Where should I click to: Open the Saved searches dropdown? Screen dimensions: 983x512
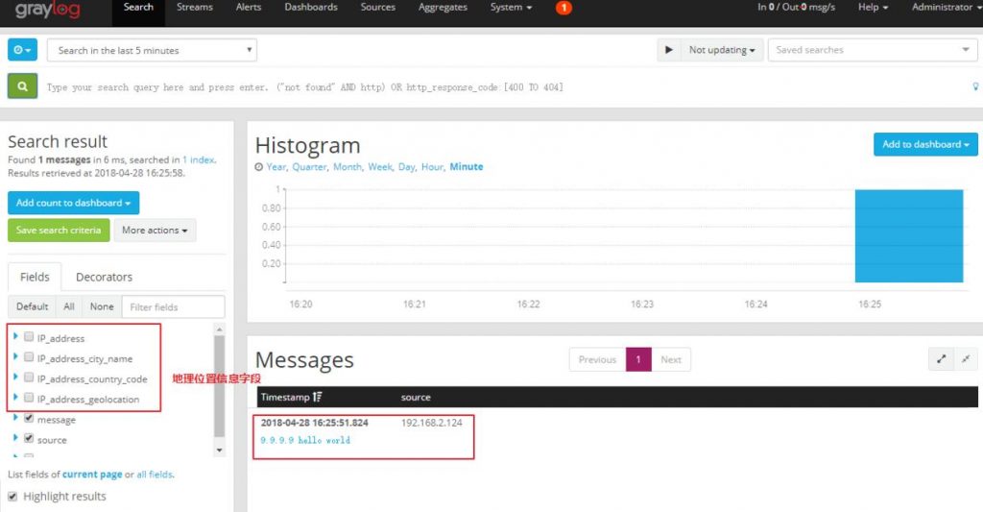click(872, 50)
